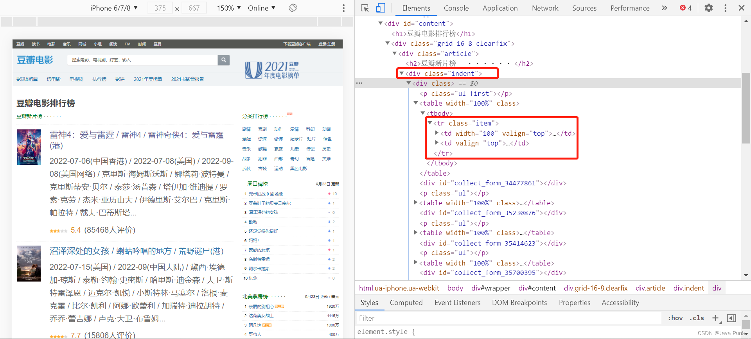Screen dimensions: 751x339
Task: Click the styles Filter input
Action: click(x=508, y=318)
